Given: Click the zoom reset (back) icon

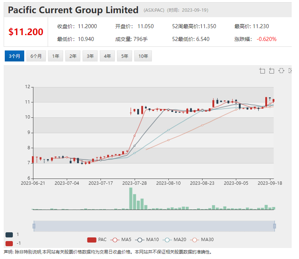Looking at the screenshot, I should (271, 71).
